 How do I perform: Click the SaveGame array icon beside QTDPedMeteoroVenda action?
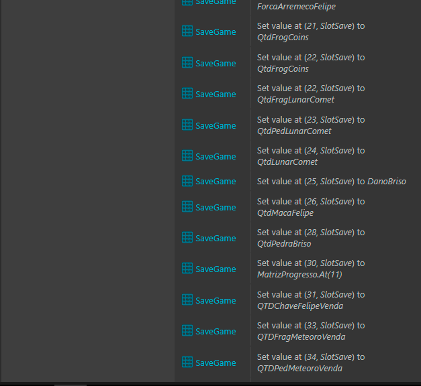pos(187,362)
